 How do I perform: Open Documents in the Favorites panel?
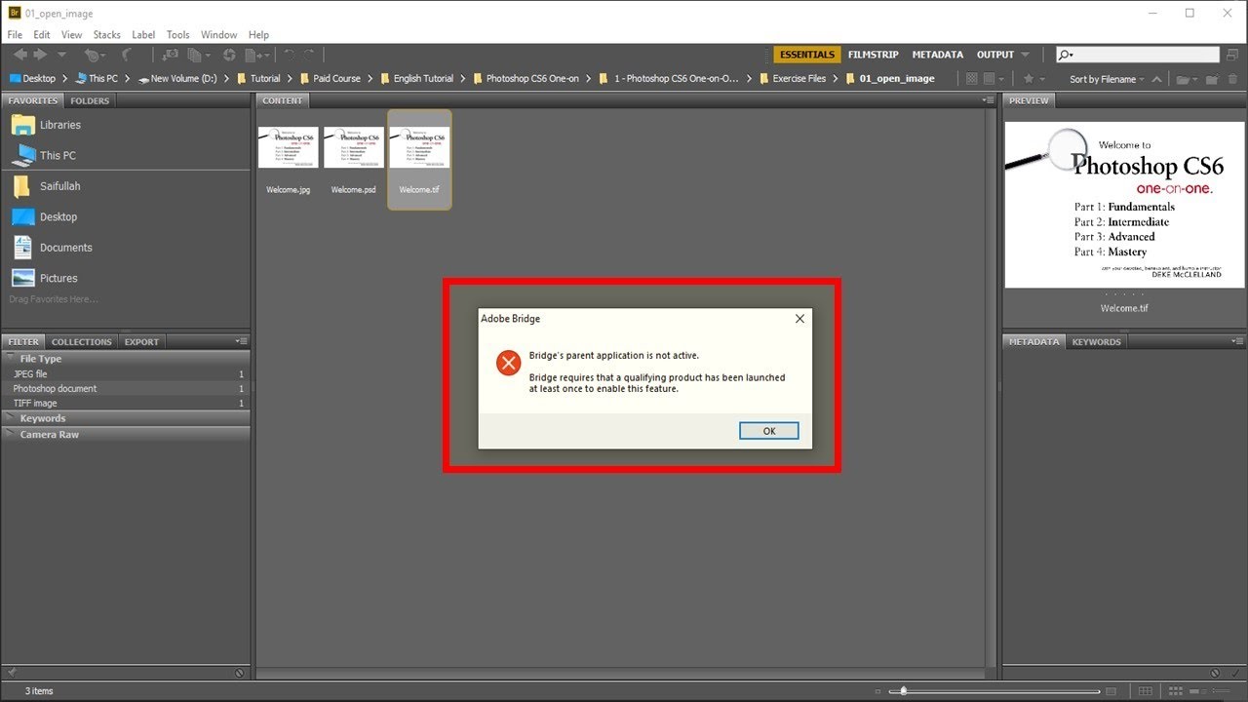coord(66,248)
